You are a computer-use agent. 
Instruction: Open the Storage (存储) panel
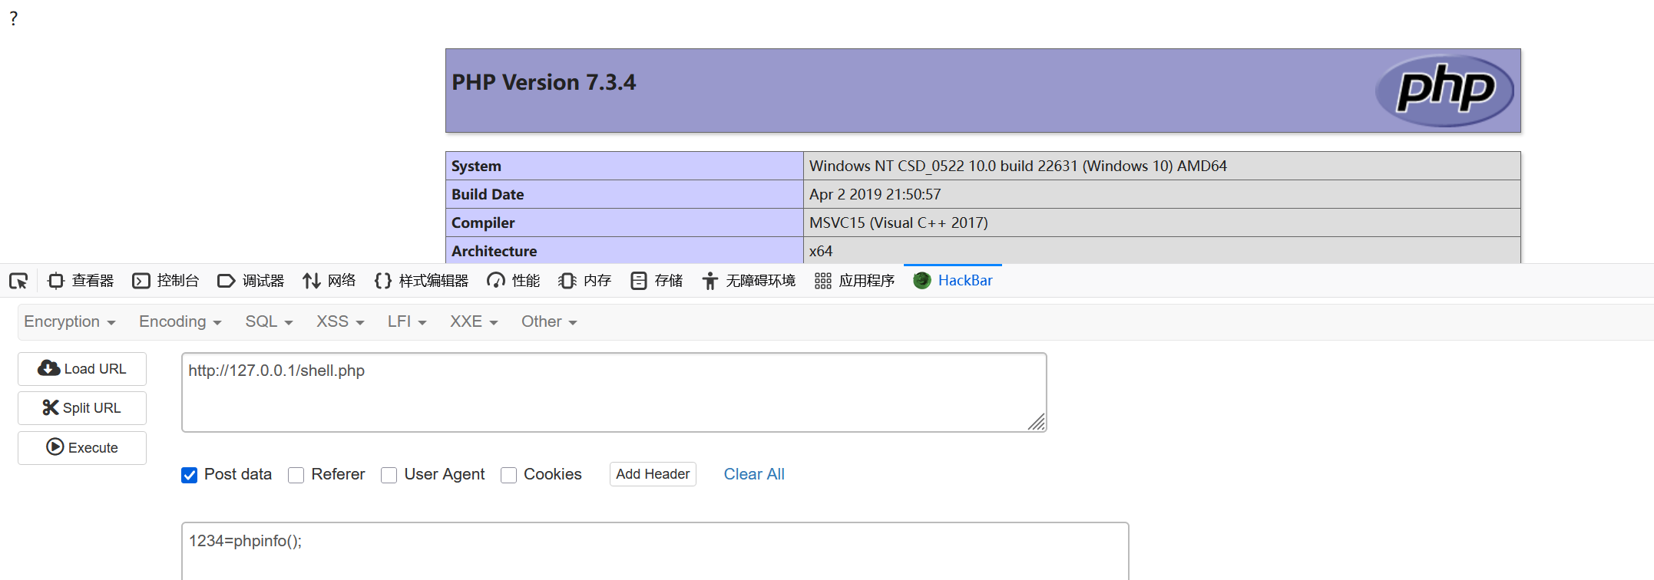coord(657,281)
